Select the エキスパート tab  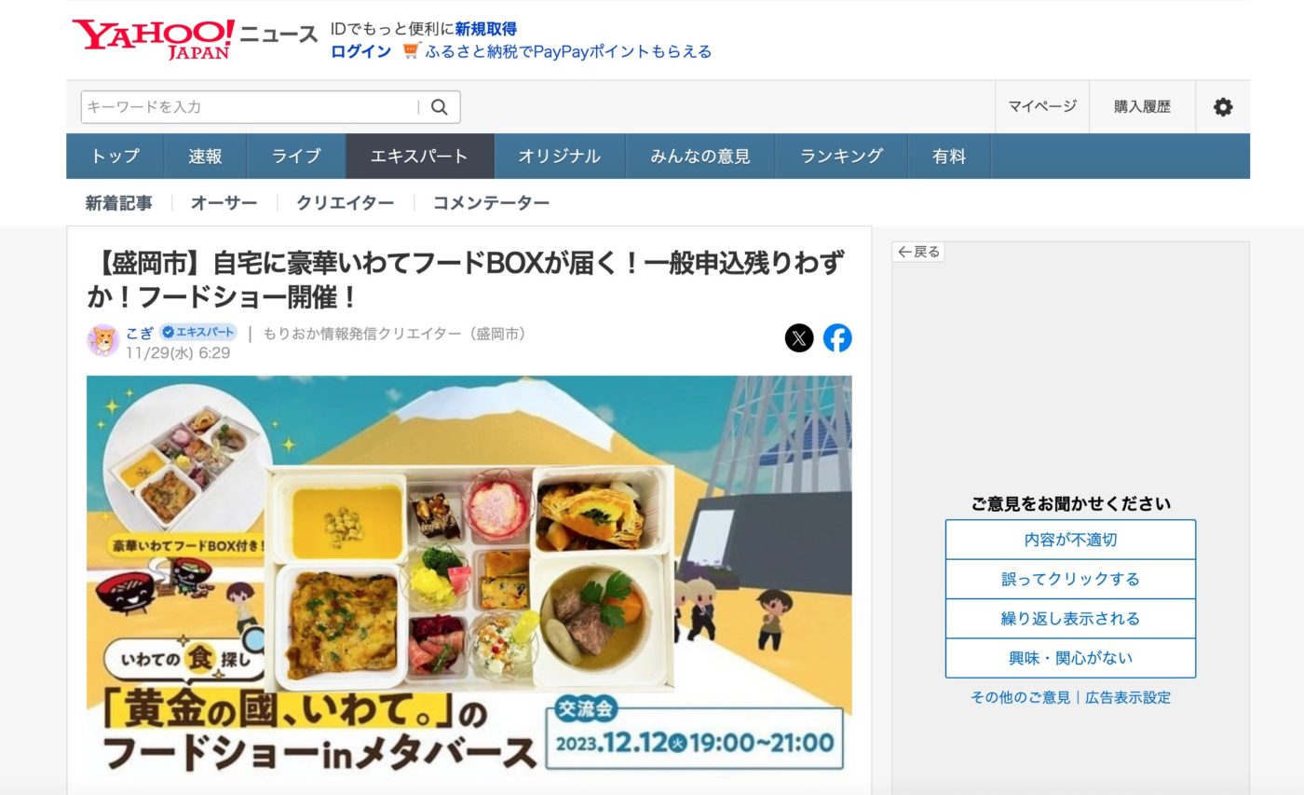point(420,157)
